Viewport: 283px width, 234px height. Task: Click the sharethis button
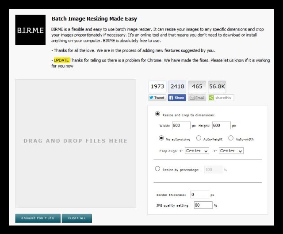[221, 98]
